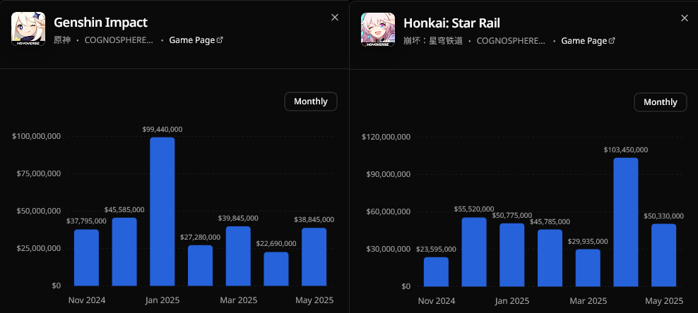698x313 pixels.
Task: Click the $30,000,000 axis label
Action: point(389,249)
